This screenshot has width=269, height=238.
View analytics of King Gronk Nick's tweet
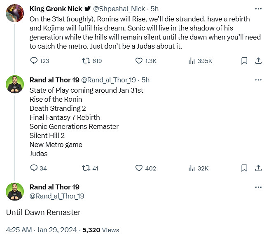pos(192,61)
